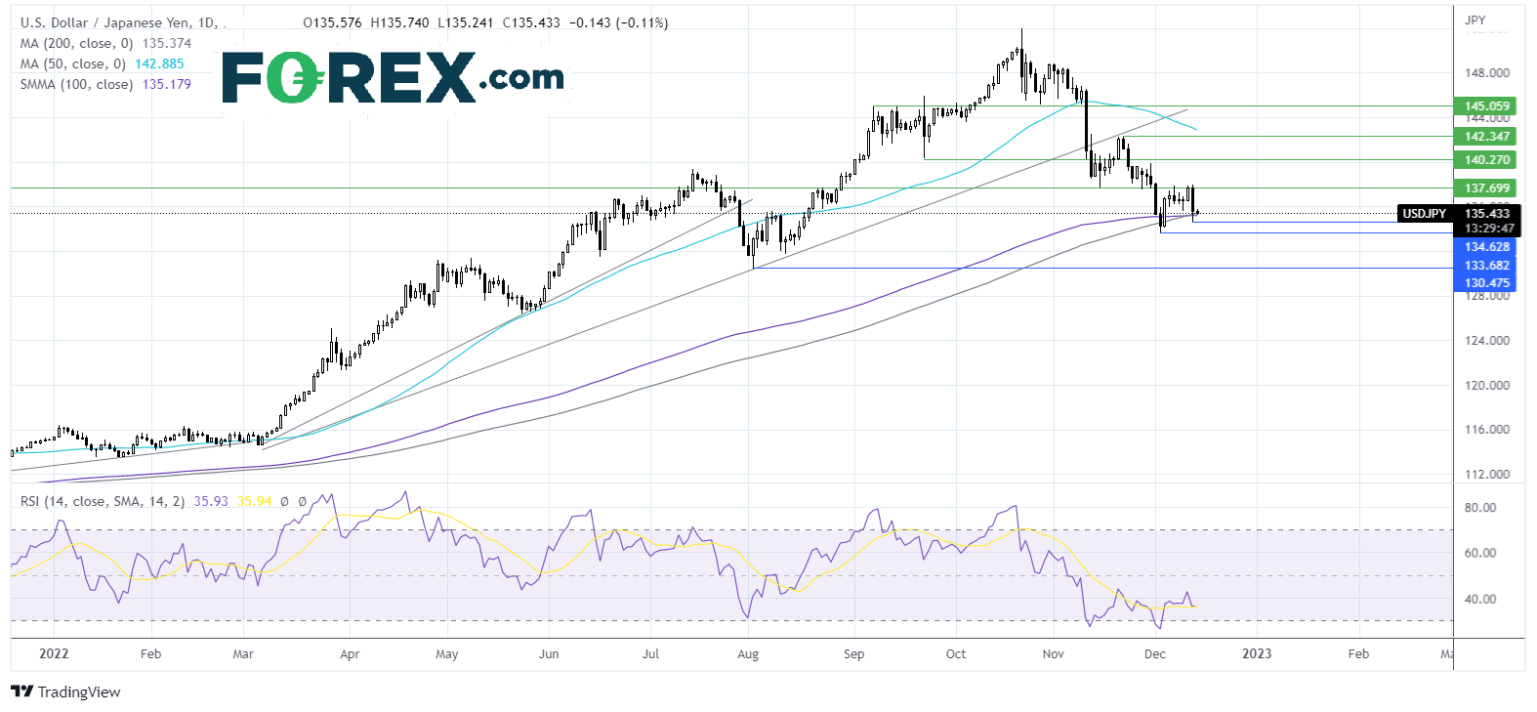The width and height of the screenshot is (1537, 712).
Task: Click the 2023 label on time axis
Action: click(x=1257, y=653)
